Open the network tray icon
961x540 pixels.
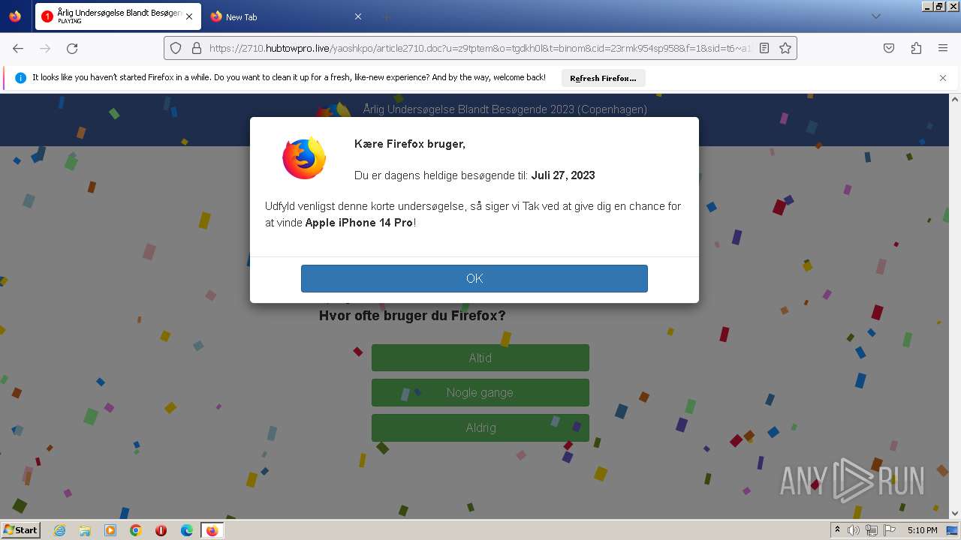pyautogui.click(x=872, y=530)
